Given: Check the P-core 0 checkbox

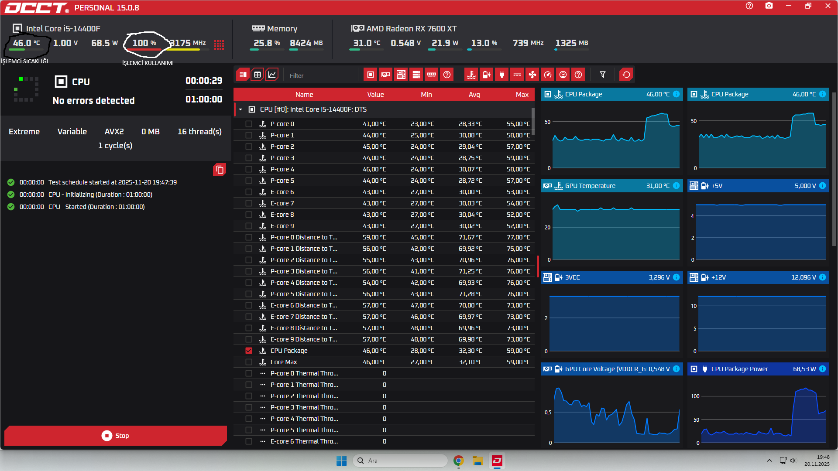Looking at the screenshot, I should pos(249,124).
